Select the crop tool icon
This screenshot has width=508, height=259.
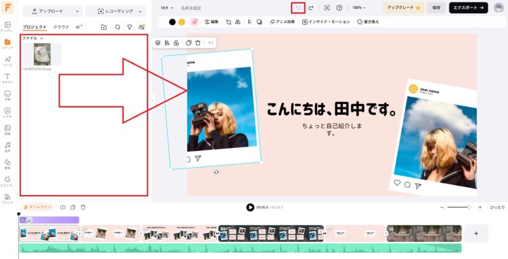[229, 22]
